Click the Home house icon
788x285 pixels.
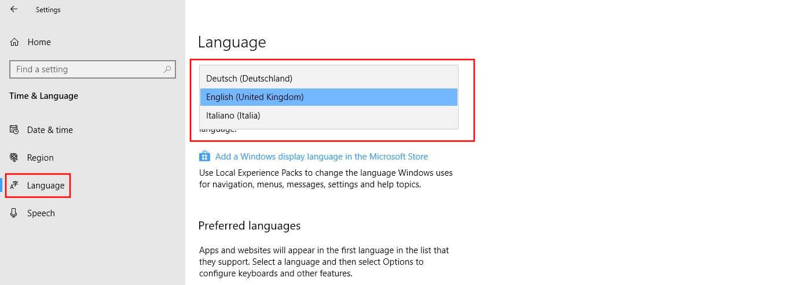[14, 42]
